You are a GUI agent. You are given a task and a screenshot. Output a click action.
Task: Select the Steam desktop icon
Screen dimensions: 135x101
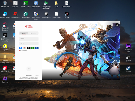(129, 69)
